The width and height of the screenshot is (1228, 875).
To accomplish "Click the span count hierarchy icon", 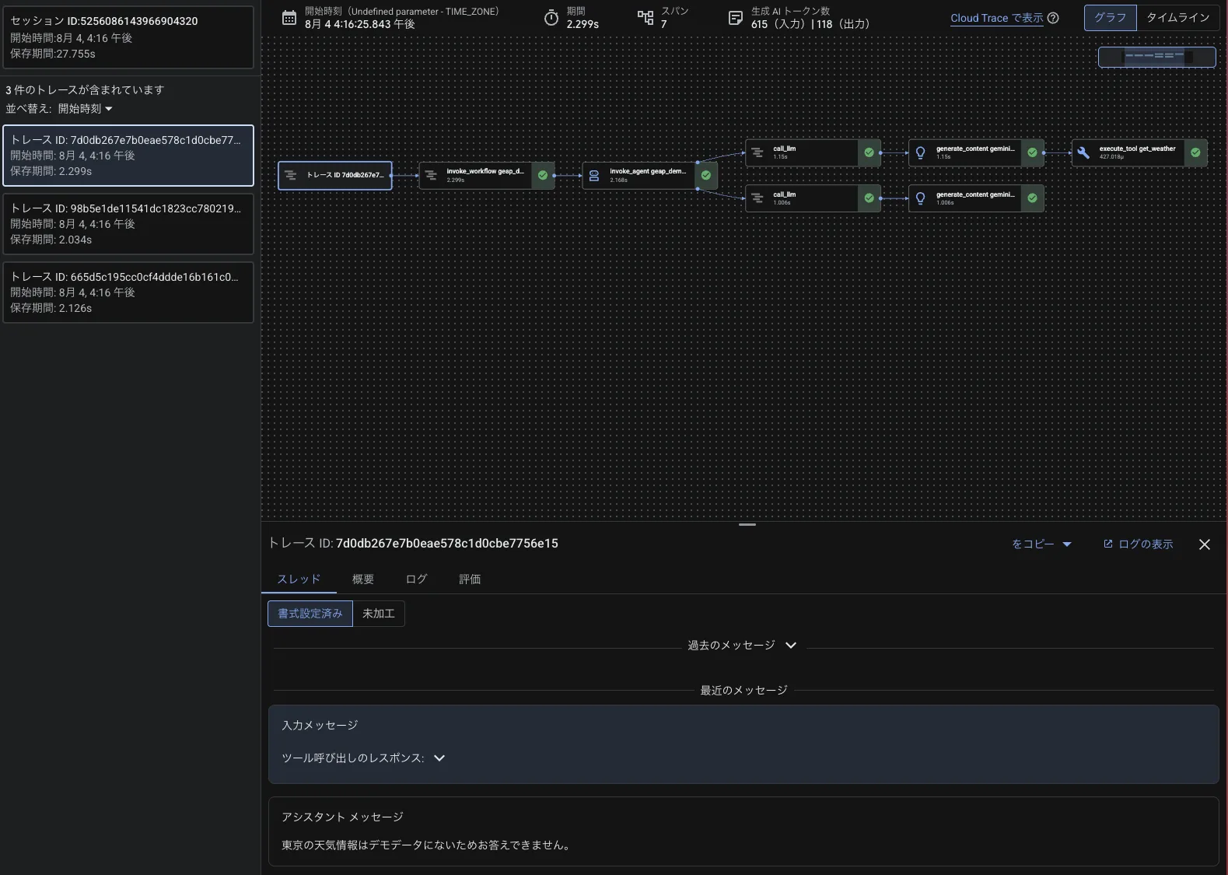I will pyautogui.click(x=645, y=18).
